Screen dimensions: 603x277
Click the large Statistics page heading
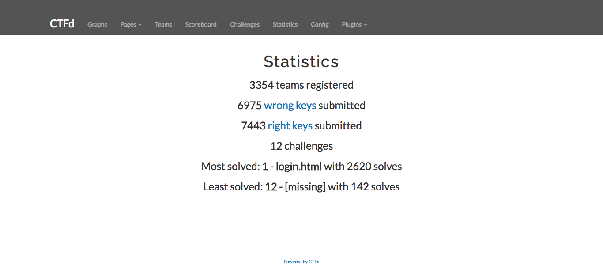301,61
